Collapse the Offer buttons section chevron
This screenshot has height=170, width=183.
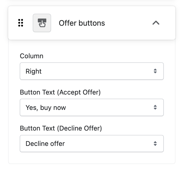156,23
